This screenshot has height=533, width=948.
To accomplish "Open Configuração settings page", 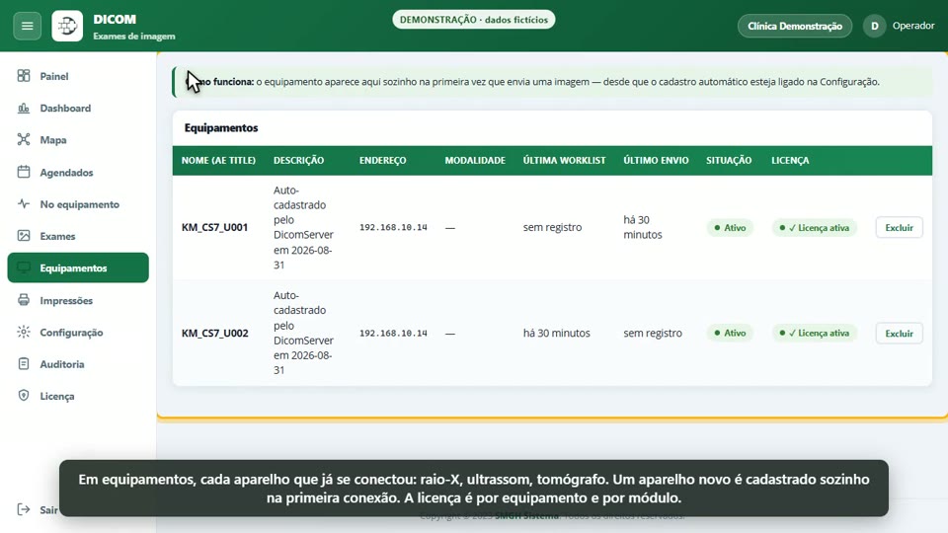I will click(x=78, y=333).
